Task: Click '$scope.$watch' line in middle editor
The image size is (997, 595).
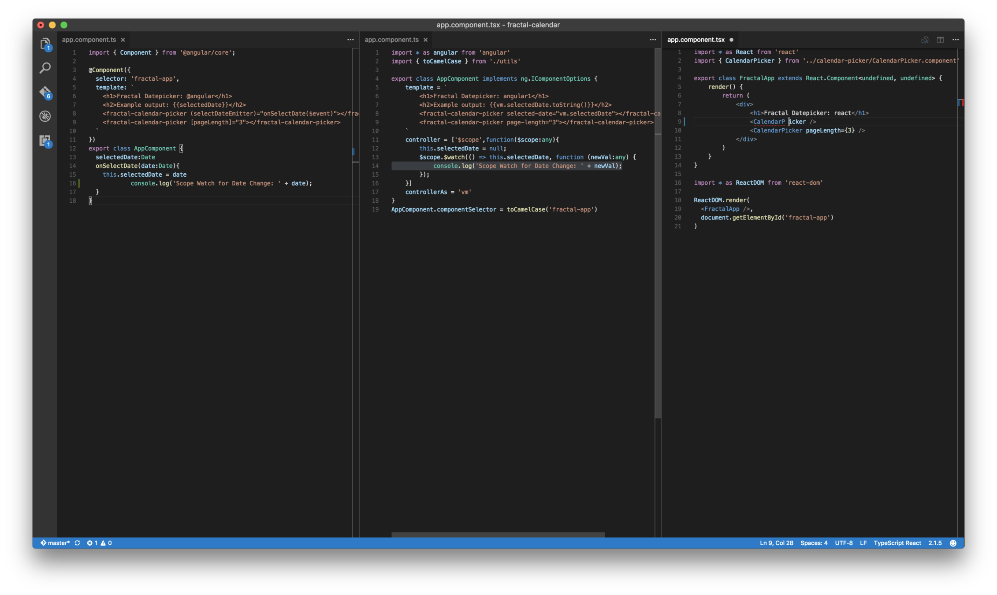Action: (x=528, y=157)
